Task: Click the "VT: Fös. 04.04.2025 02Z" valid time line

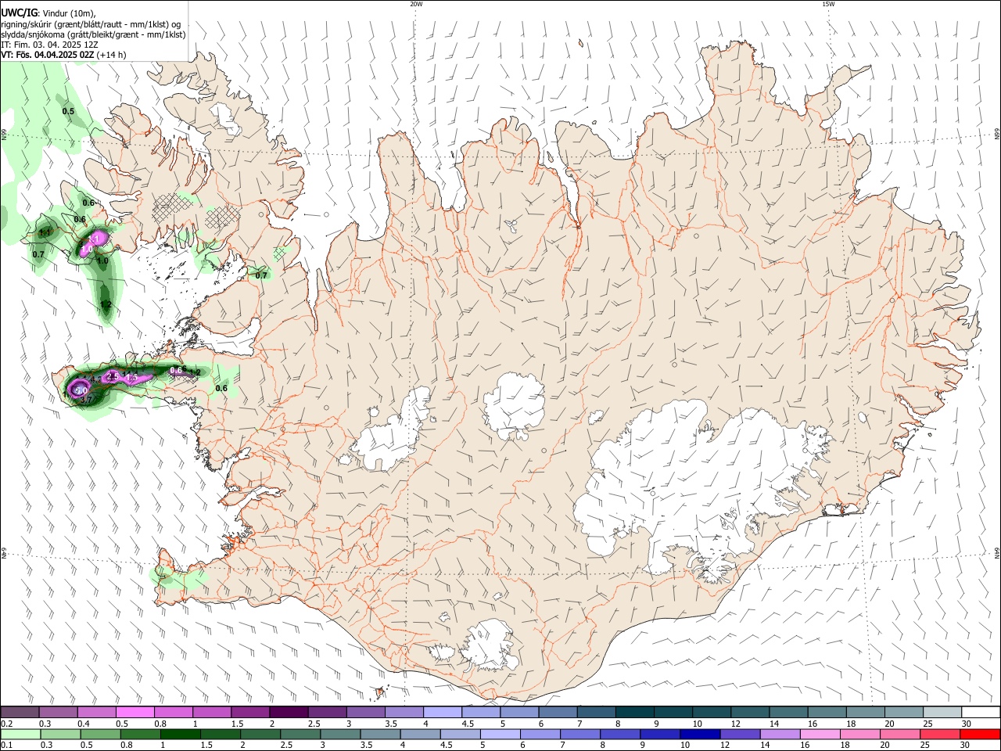Action: [48, 55]
